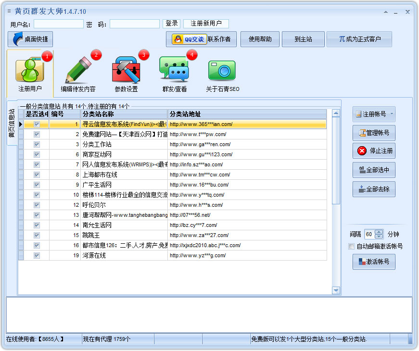Focus the 用户名 input field
The height and width of the screenshot is (351, 419).
pos(59,24)
